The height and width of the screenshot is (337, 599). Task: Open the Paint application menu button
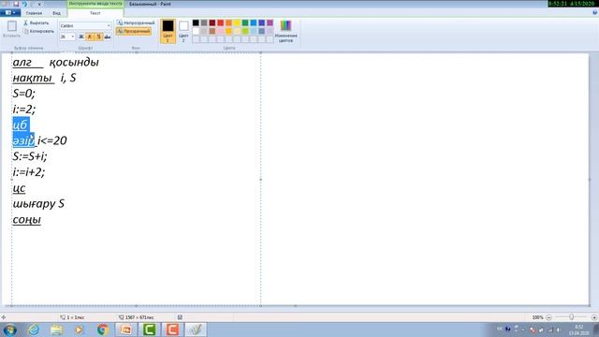point(10,12)
